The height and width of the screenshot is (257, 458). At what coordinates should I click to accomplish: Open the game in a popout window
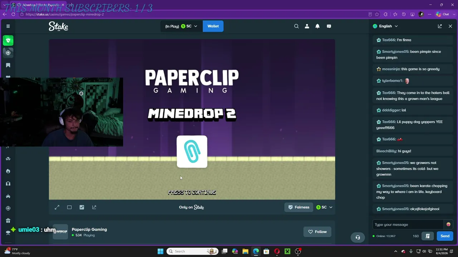[x=94, y=207]
